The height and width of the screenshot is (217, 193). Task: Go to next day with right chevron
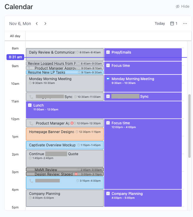45,24
